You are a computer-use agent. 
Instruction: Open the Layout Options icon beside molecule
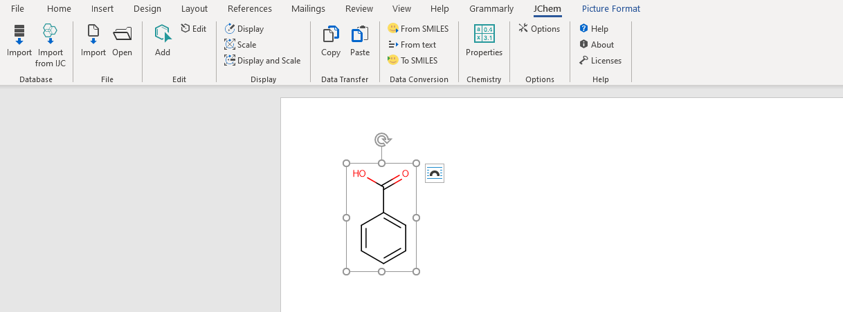[434, 173]
